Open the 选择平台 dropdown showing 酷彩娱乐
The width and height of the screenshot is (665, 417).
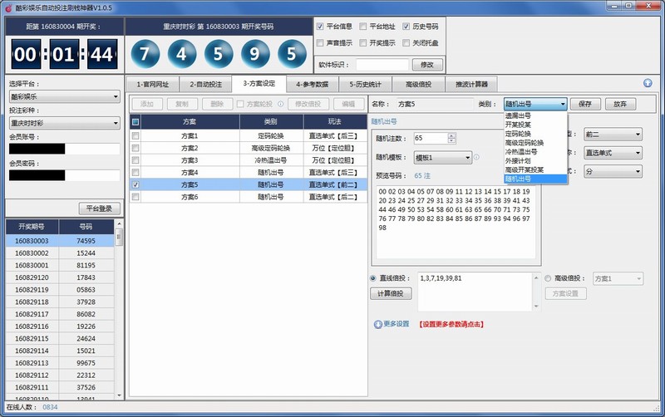pyautogui.click(x=64, y=96)
